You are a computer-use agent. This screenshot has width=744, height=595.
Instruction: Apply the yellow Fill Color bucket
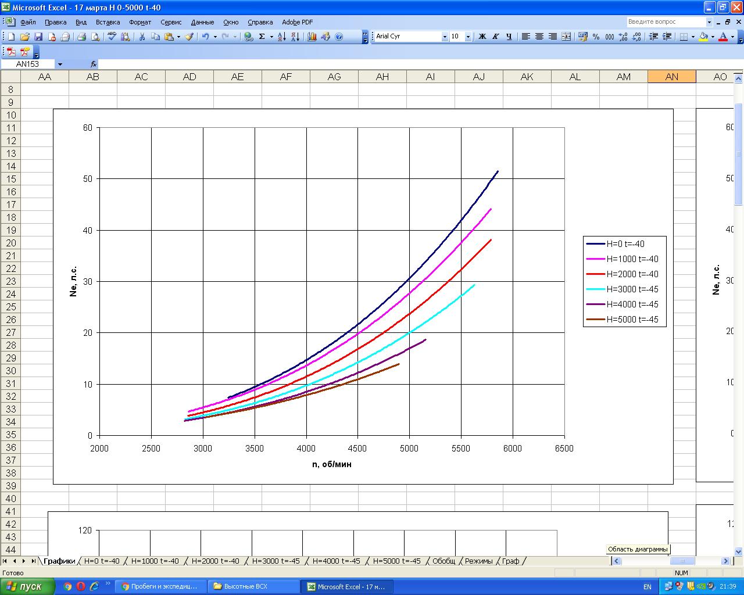(703, 37)
